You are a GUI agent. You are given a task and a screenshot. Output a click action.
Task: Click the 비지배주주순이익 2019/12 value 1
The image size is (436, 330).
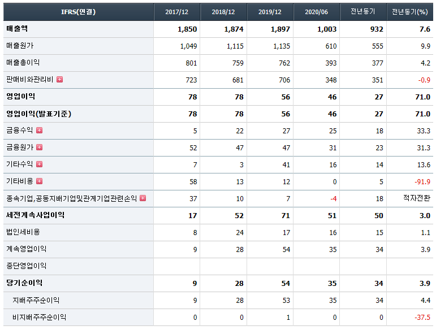[288, 317]
